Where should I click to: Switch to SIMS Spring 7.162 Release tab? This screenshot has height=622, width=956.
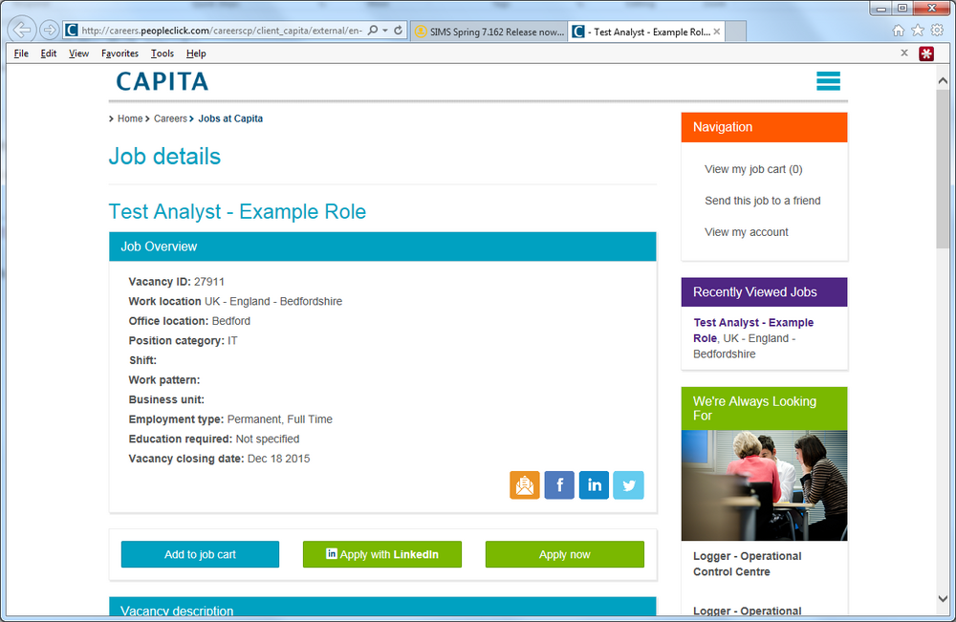click(x=489, y=32)
